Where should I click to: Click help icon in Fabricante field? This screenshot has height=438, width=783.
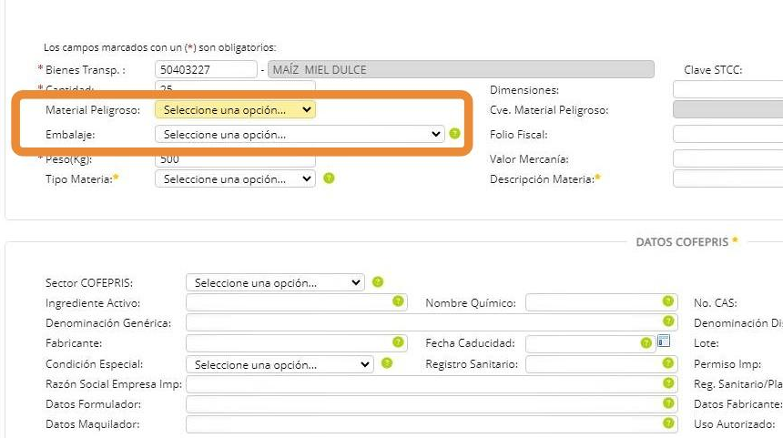398,342
